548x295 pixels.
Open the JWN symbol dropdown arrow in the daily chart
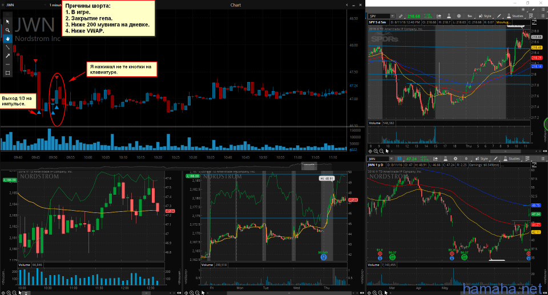[392, 159]
